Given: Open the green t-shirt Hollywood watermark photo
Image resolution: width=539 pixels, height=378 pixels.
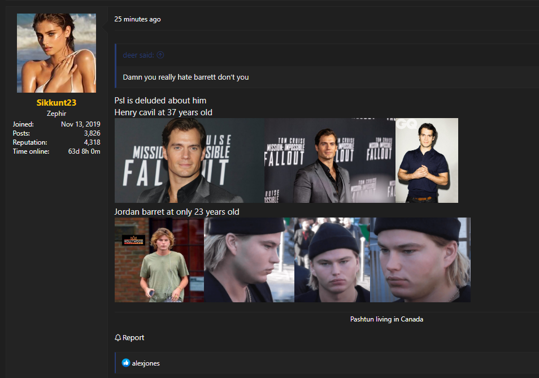Looking at the screenshot, I should click(x=159, y=260).
